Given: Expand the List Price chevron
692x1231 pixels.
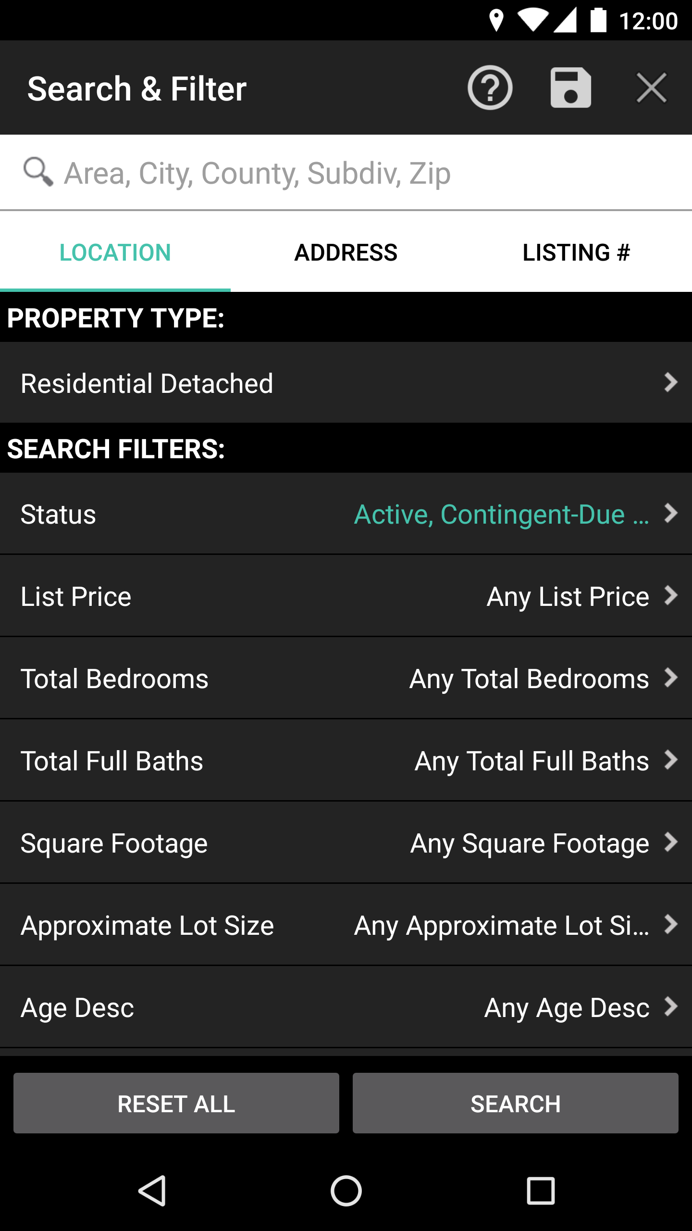Looking at the screenshot, I should 671,596.
